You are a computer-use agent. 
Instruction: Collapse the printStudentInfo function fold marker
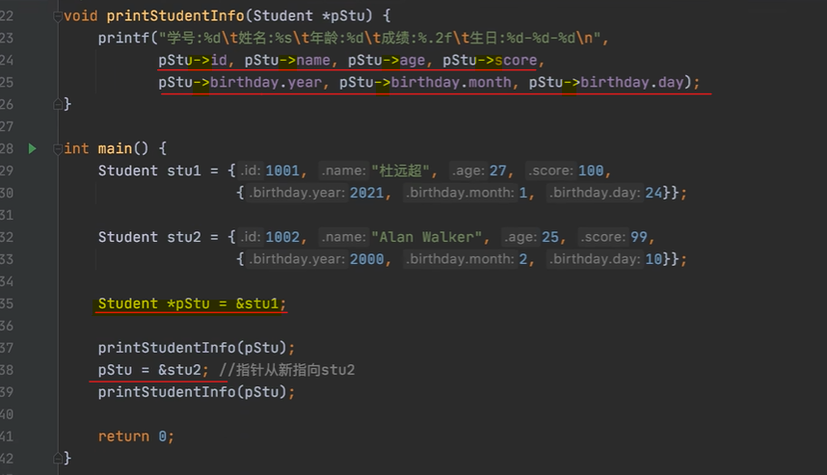(58, 16)
